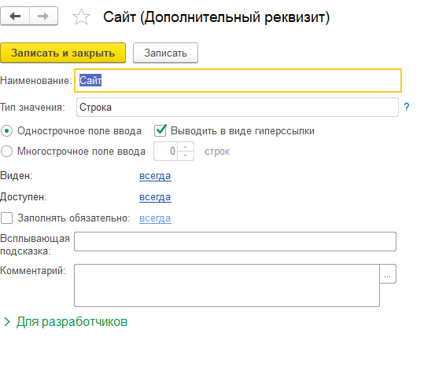Add form to favorites with star icon
This screenshot has height=377, width=424.
point(81,16)
